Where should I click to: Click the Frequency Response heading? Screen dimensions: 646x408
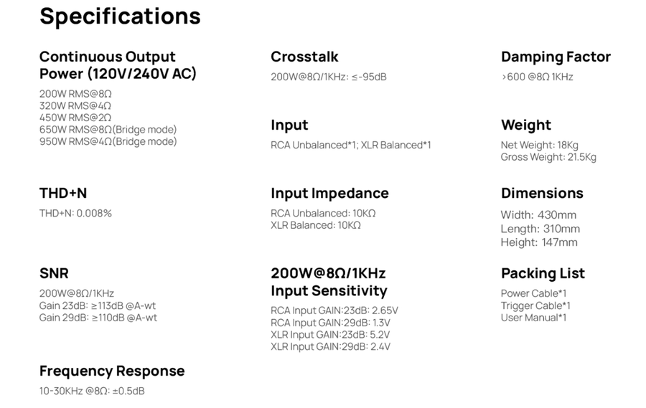click(x=112, y=371)
